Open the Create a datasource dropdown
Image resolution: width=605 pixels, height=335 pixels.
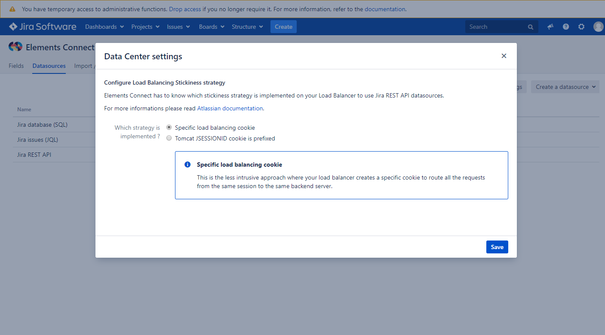point(565,87)
